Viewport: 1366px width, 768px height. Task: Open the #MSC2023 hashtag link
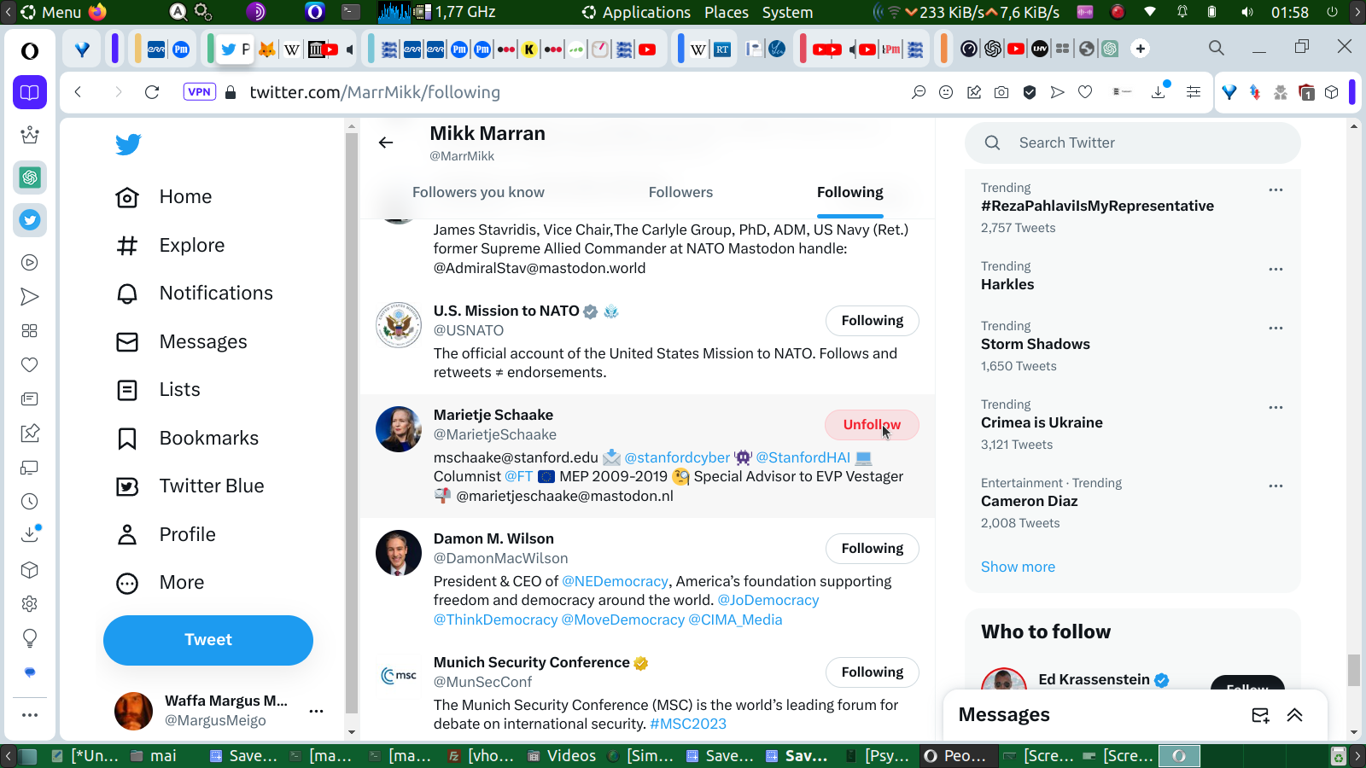688,724
